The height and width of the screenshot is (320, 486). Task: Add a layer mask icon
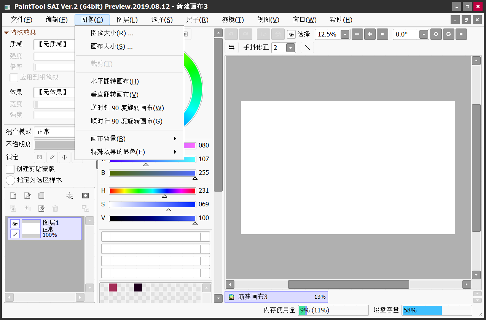(x=85, y=196)
